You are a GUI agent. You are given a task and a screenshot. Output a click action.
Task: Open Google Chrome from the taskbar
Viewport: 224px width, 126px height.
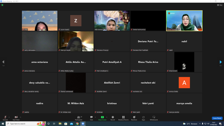[77, 124]
